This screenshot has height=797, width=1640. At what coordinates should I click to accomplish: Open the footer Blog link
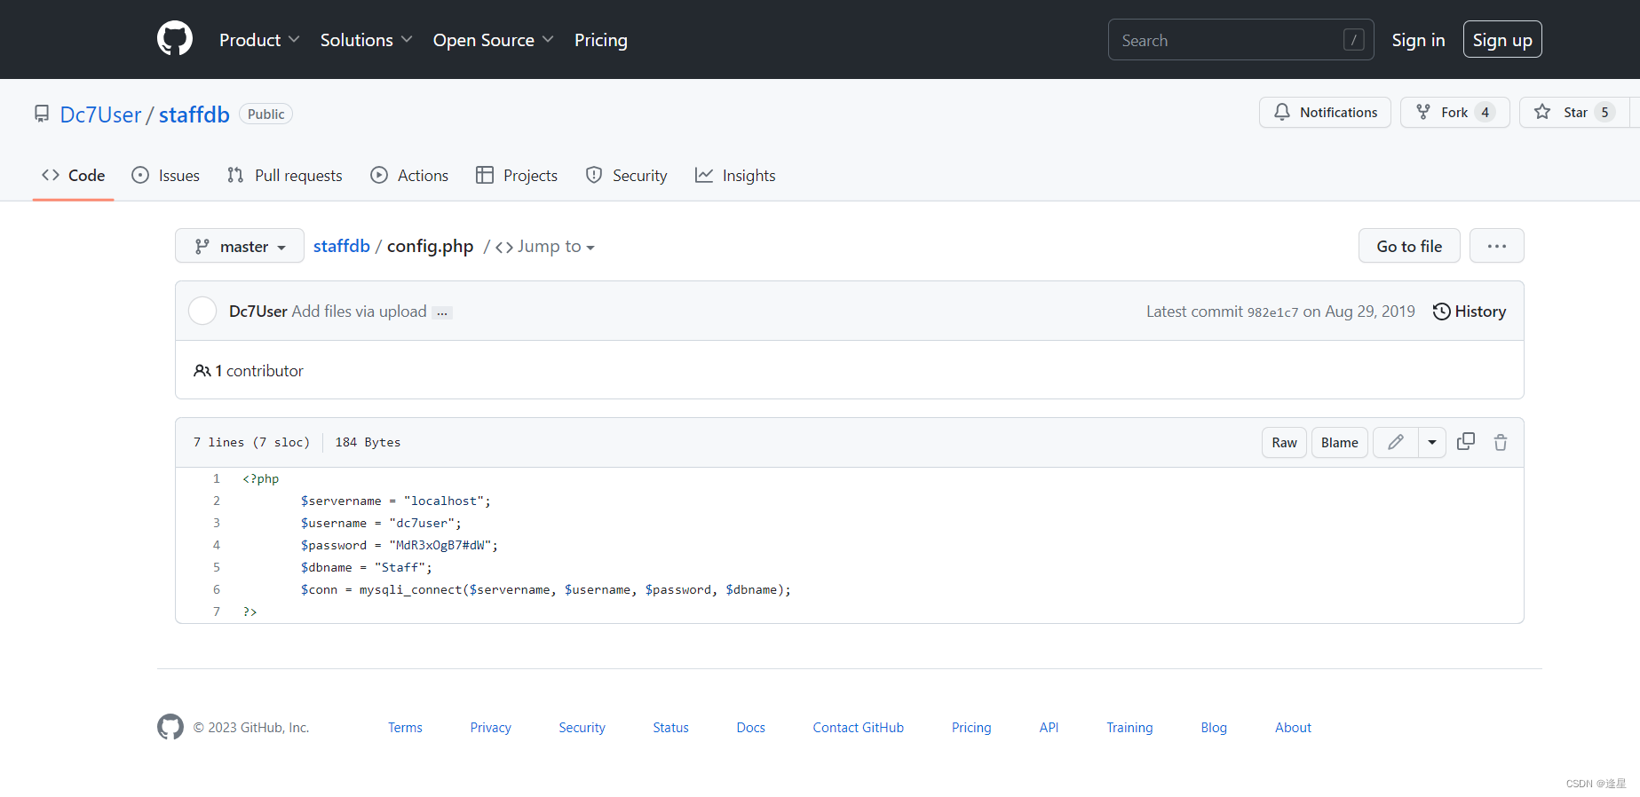coord(1214,728)
